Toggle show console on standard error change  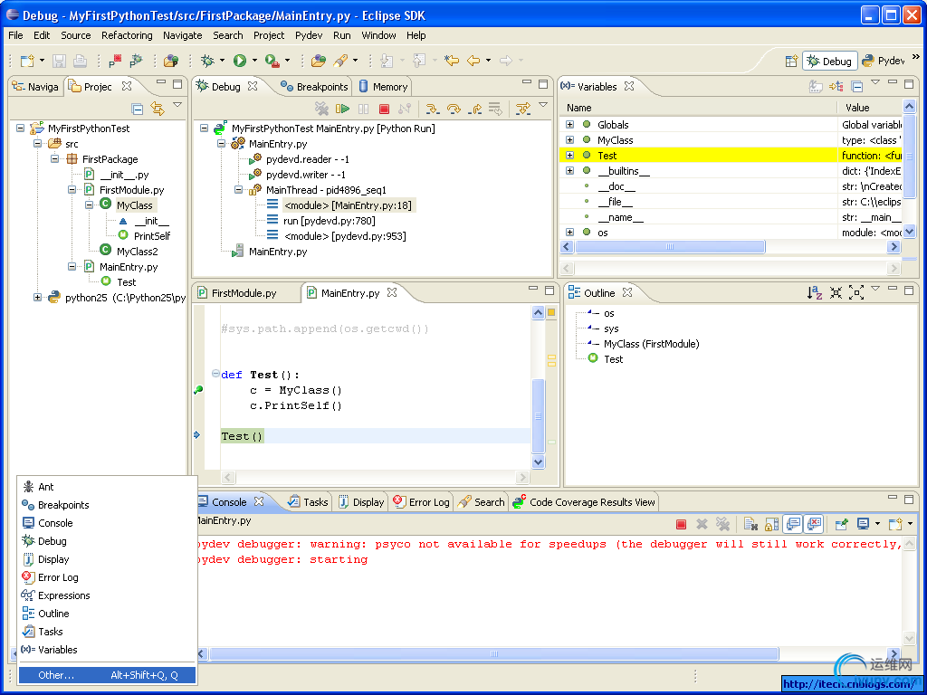[x=814, y=524]
